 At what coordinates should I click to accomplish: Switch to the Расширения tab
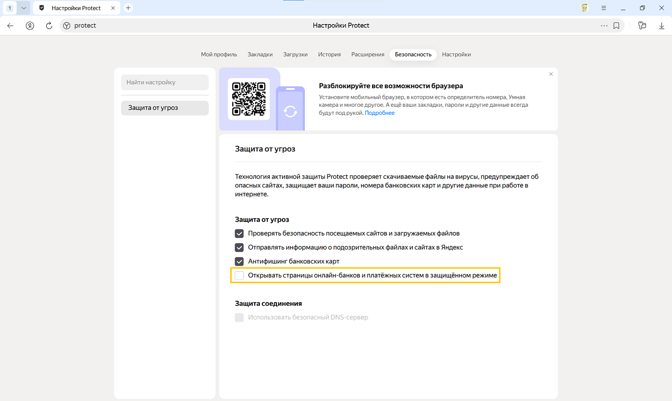[x=368, y=55]
